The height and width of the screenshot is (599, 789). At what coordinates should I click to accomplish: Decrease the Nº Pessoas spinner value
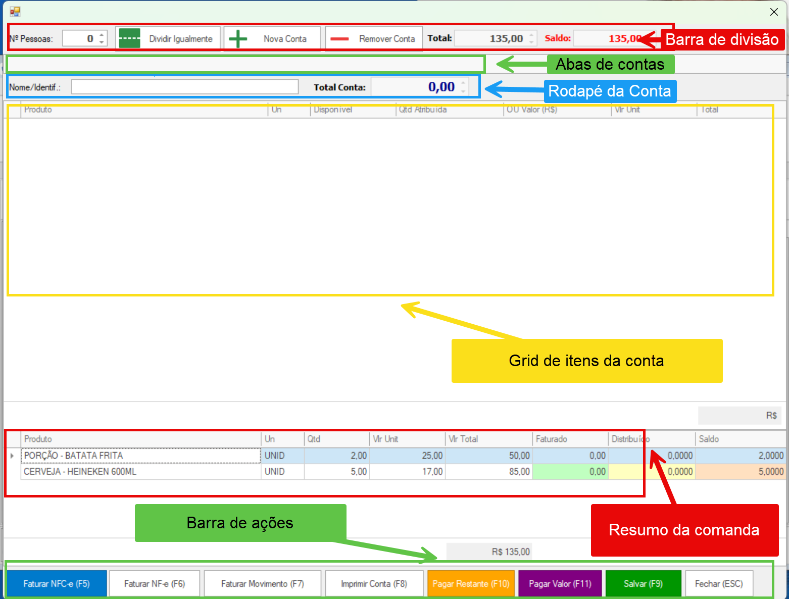point(102,42)
